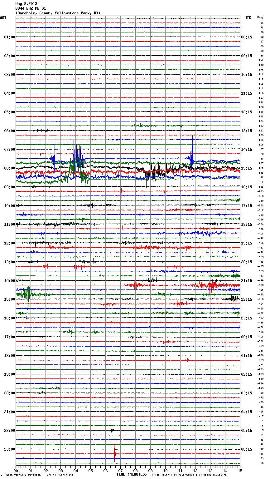Viewport: 265px width, 479px height.
Task: Click the UTC time label '04:15'
Action: click(x=247, y=412)
